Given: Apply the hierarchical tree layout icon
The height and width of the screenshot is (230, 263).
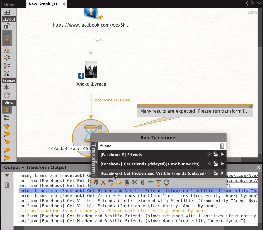Looking at the screenshot, I should pyautogui.click(x=7, y=50).
